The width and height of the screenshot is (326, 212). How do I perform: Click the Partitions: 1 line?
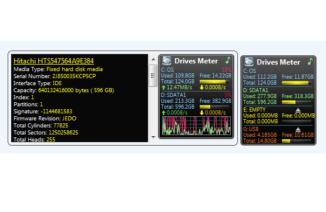28,105
